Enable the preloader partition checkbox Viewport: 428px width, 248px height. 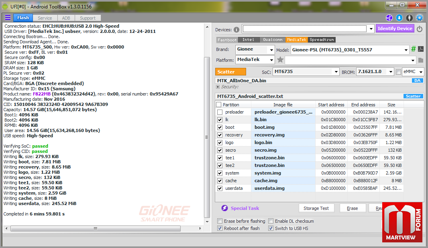[x=220, y=112]
